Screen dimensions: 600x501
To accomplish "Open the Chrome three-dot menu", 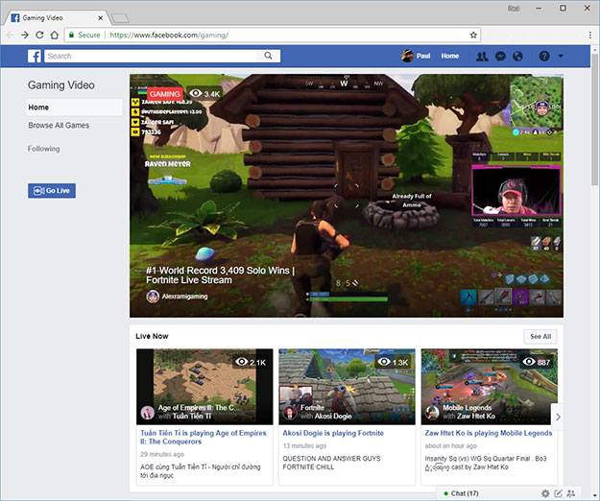I will point(590,36).
